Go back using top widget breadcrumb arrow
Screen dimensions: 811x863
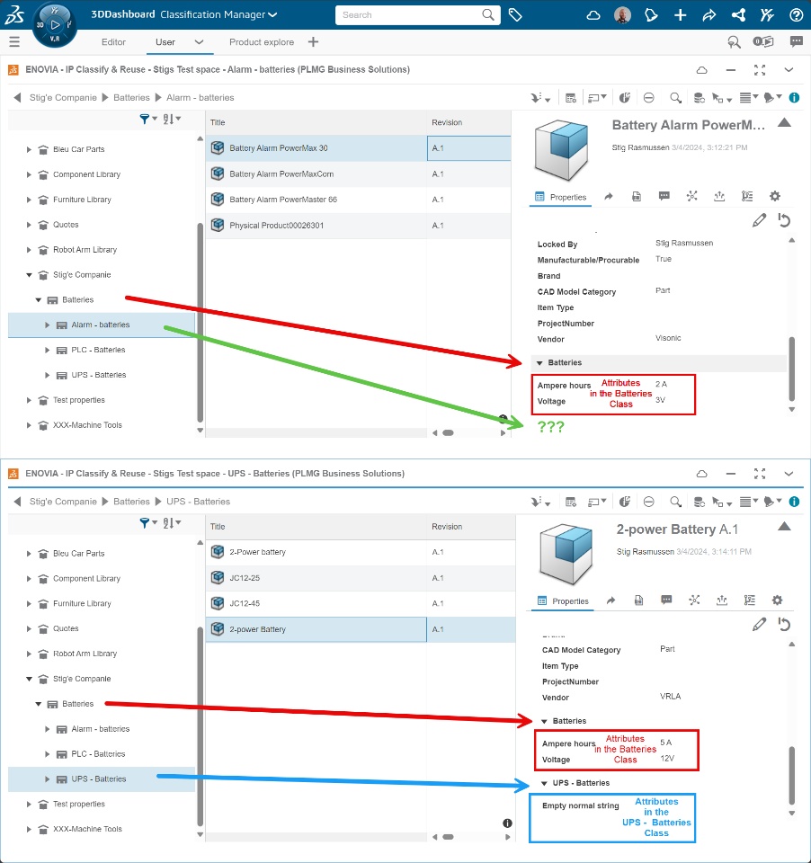coord(18,97)
